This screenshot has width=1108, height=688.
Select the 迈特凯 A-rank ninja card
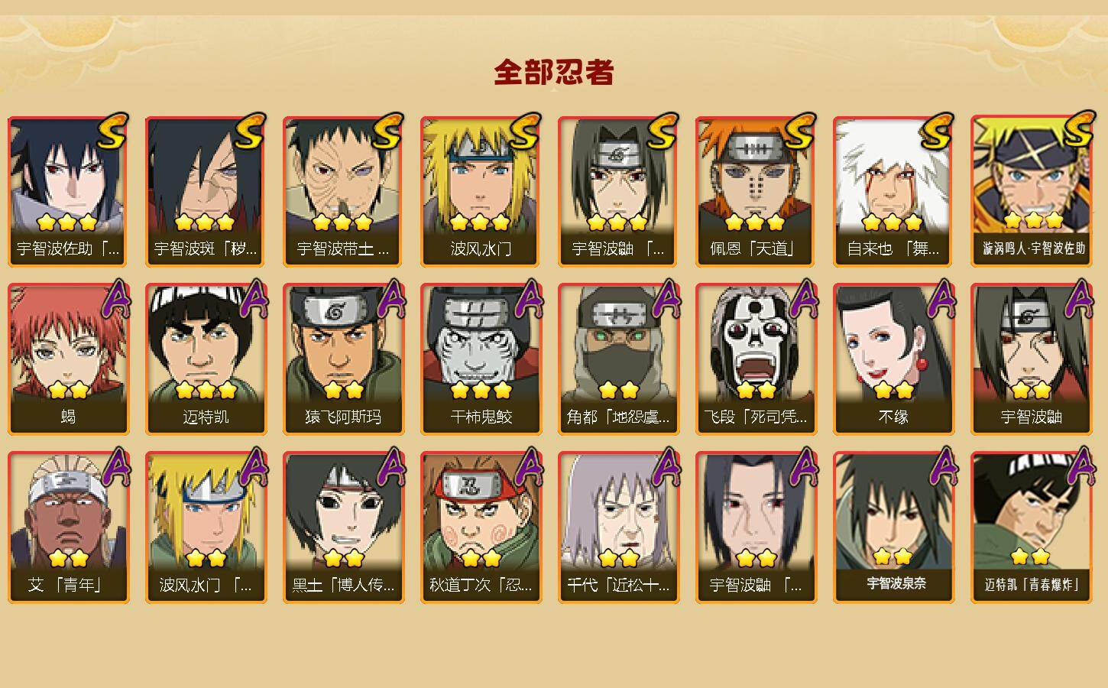tap(206, 359)
